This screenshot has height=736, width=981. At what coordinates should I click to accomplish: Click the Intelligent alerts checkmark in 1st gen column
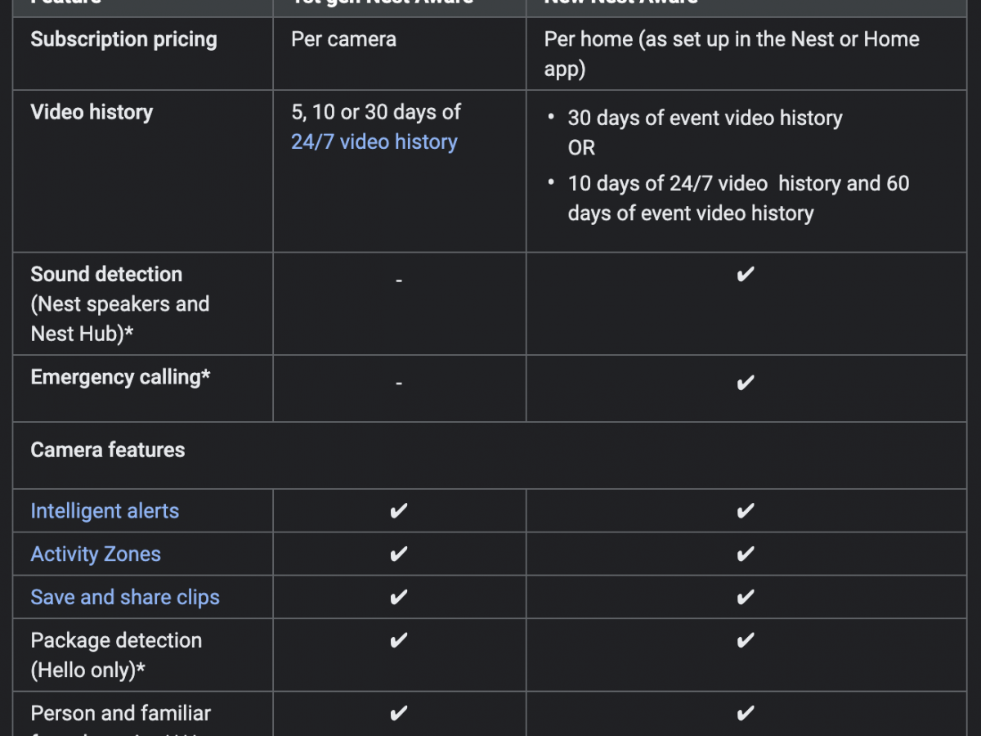[398, 512]
